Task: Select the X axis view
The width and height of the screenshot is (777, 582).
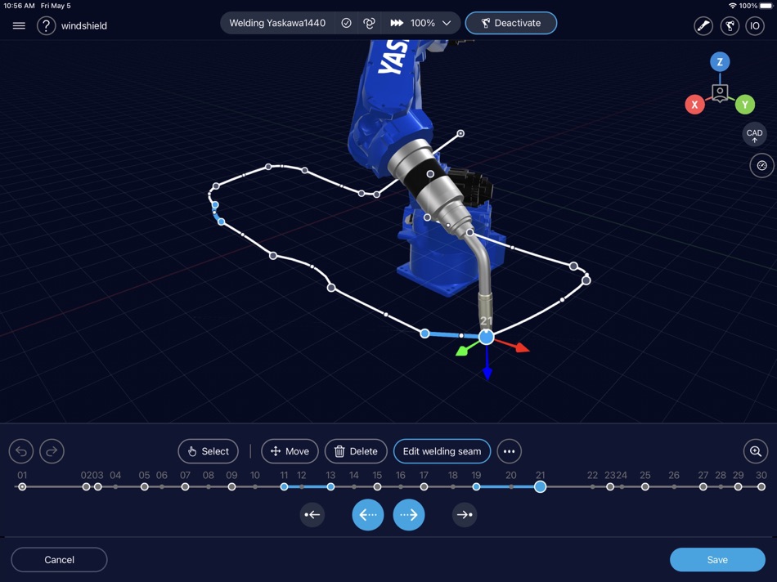Action: (694, 105)
